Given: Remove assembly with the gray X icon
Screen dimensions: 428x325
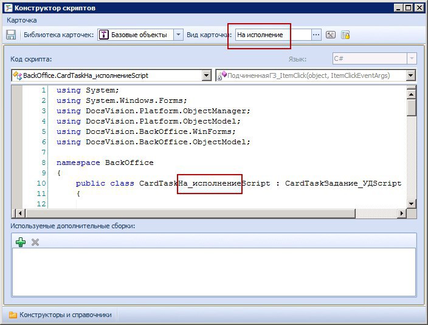Looking at the screenshot, I should click(35, 242).
